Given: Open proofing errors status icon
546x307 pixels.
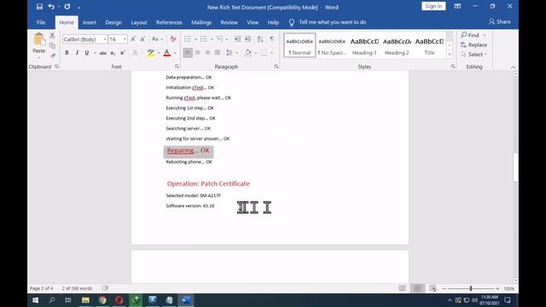Looking at the screenshot, I should point(105,288).
